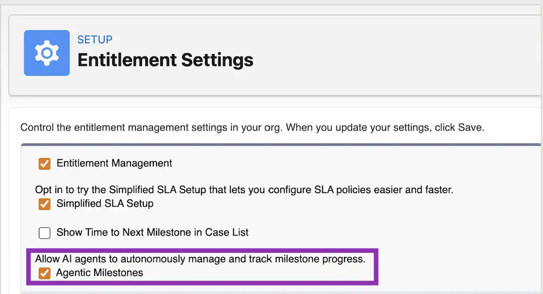Enable Show Time to Next Milestone checkbox
Screen dimensions: 543x294
[45, 233]
